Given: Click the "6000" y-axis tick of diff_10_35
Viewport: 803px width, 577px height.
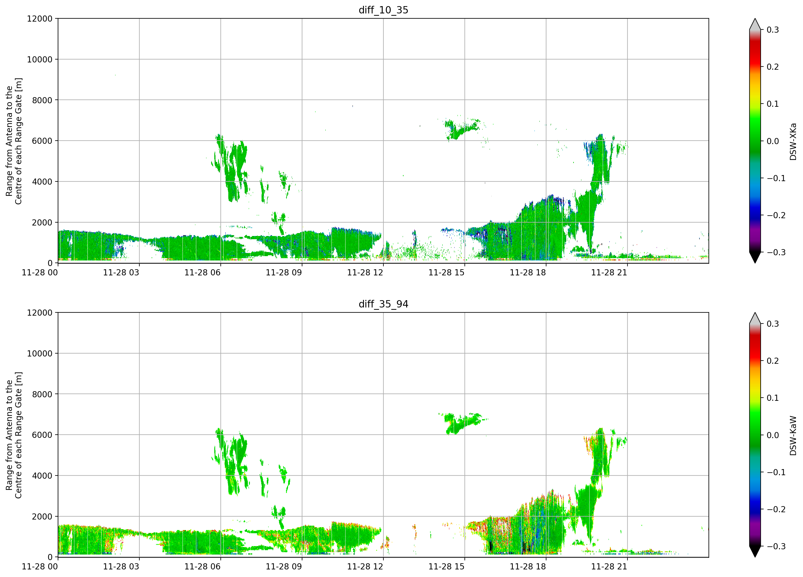Looking at the screenshot, I should [x=42, y=141].
